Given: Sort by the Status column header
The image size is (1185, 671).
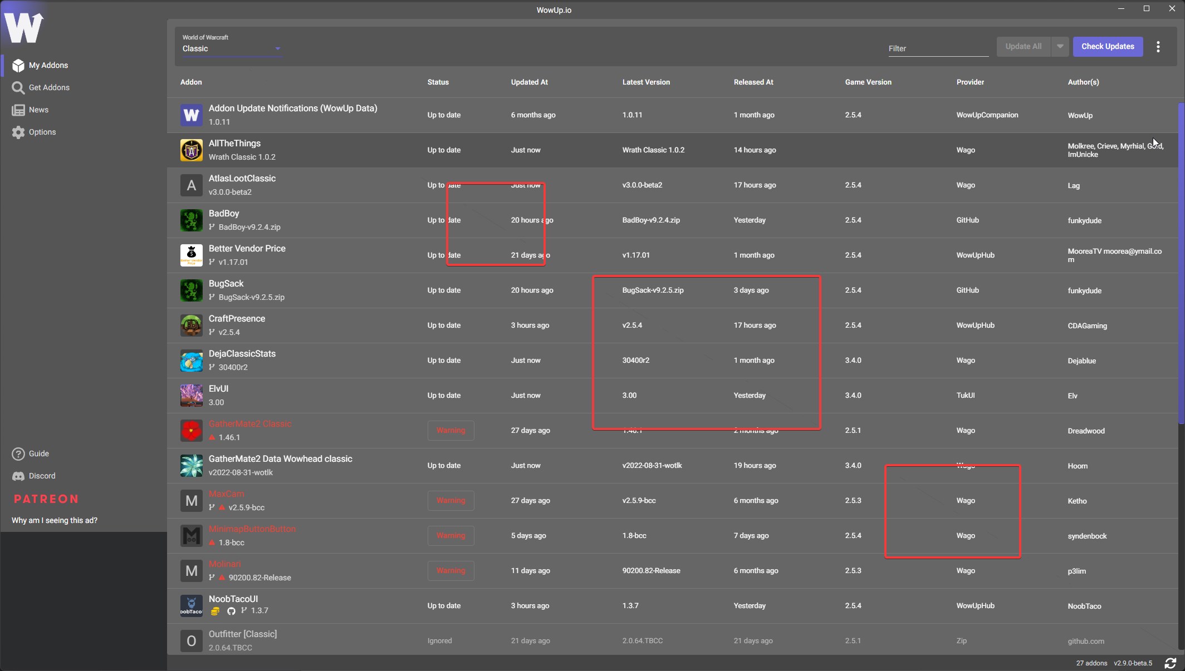Looking at the screenshot, I should click(438, 82).
